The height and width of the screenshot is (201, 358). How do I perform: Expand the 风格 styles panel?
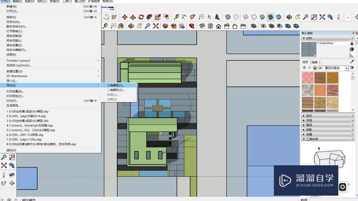point(304,120)
